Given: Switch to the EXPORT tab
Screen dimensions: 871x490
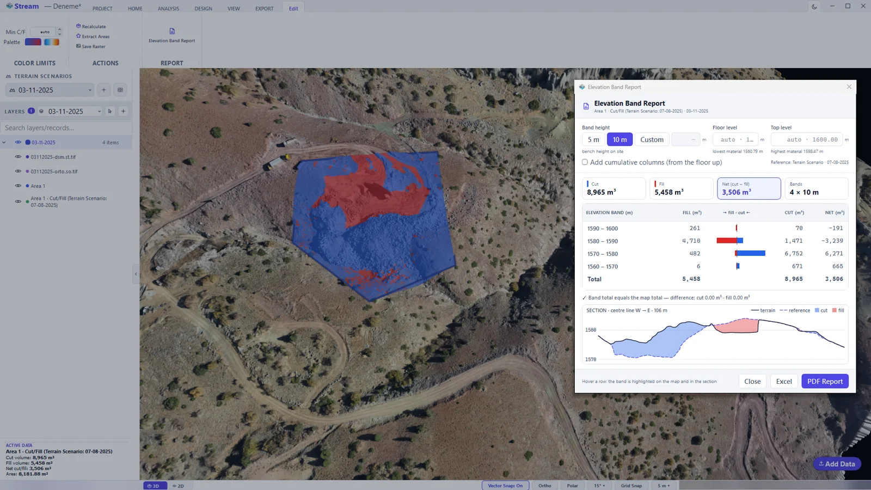Looking at the screenshot, I should coord(265,9).
